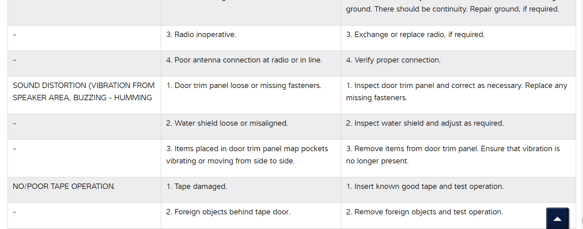
Task: Select "Remove foreign objects and test operation"
Action: pyautogui.click(x=424, y=212)
